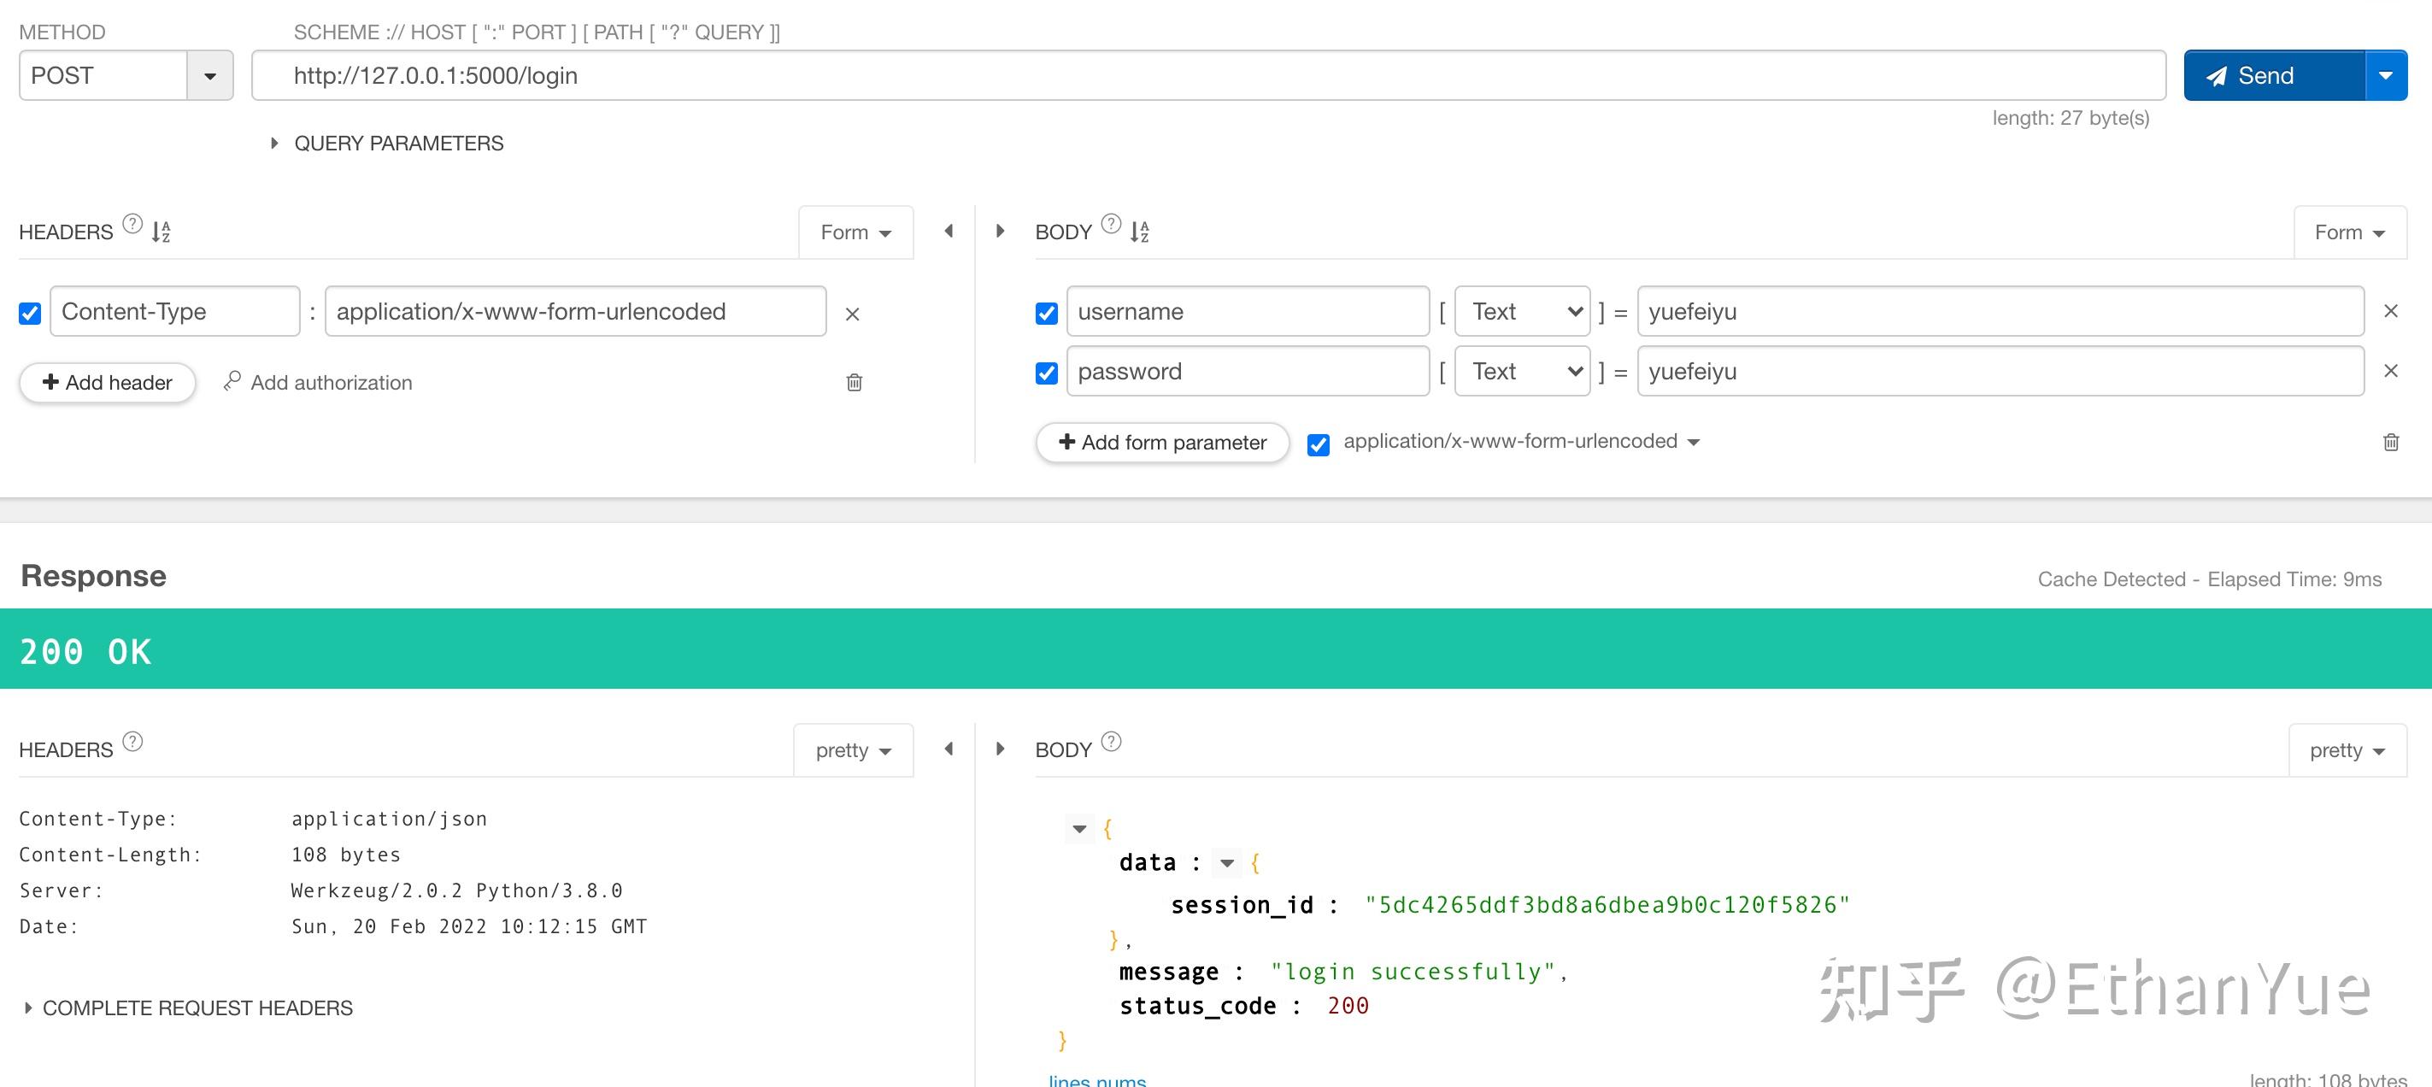Uncheck the Content-Type header checkbox
2432x1087 pixels.
30,314
